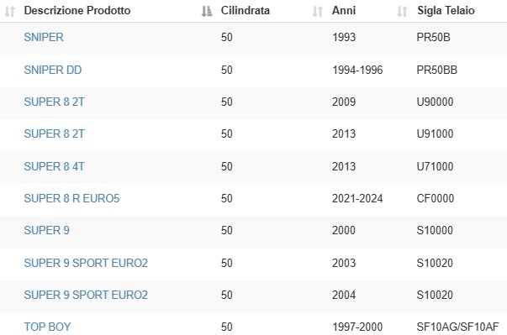The height and width of the screenshot is (335, 507).
Task: Open the SUPER 9 product link
Action: point(46,230)
